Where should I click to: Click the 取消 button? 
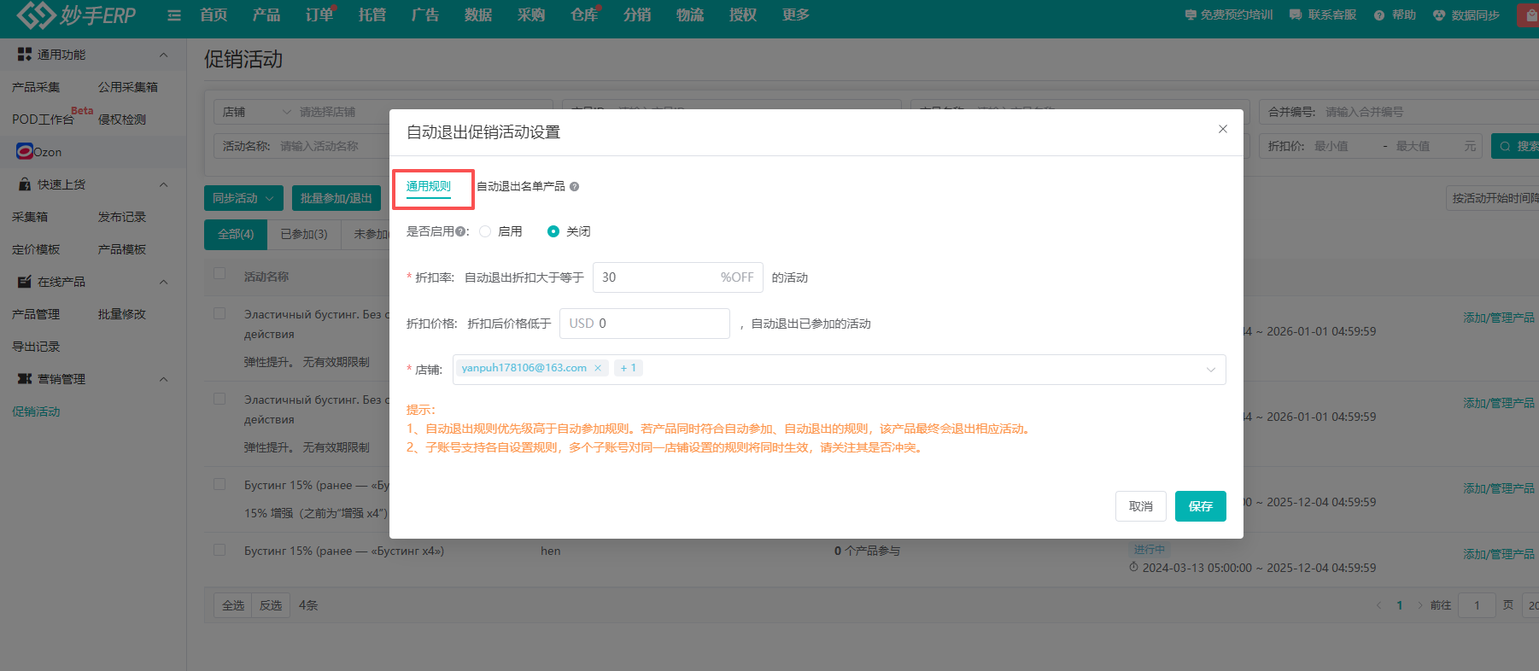[1140, 506]
